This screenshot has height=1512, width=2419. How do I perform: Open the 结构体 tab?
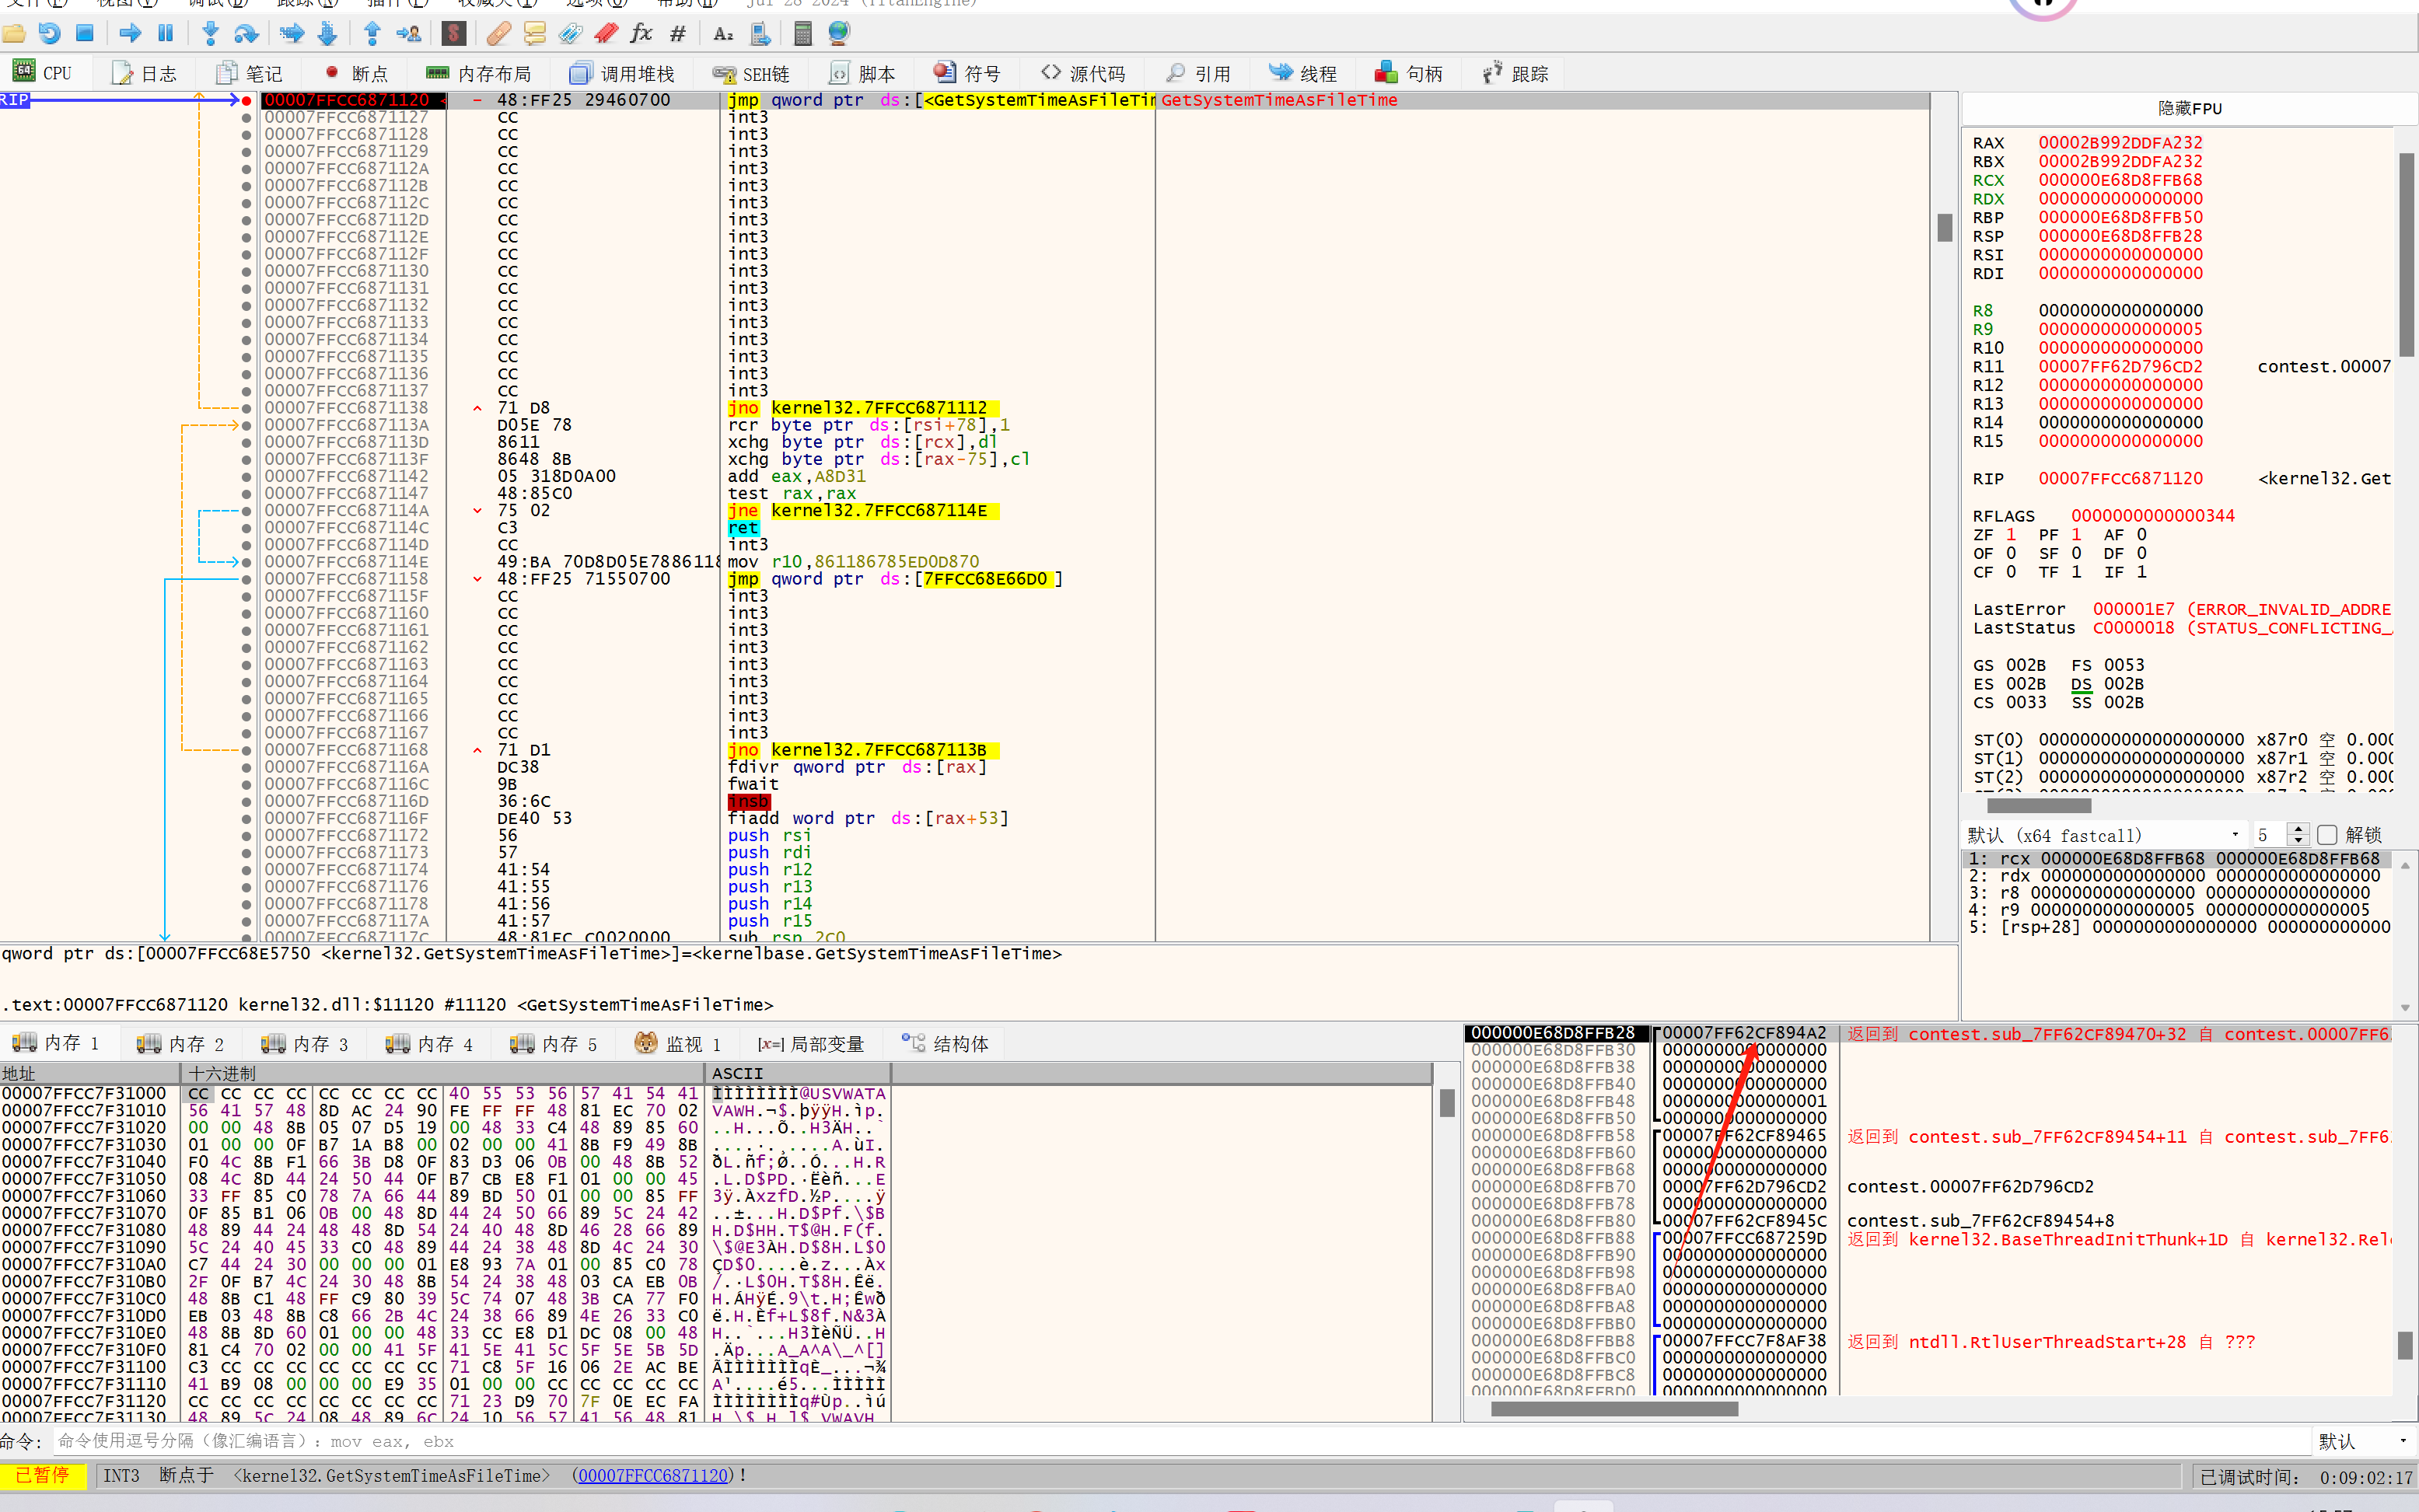945,1044
